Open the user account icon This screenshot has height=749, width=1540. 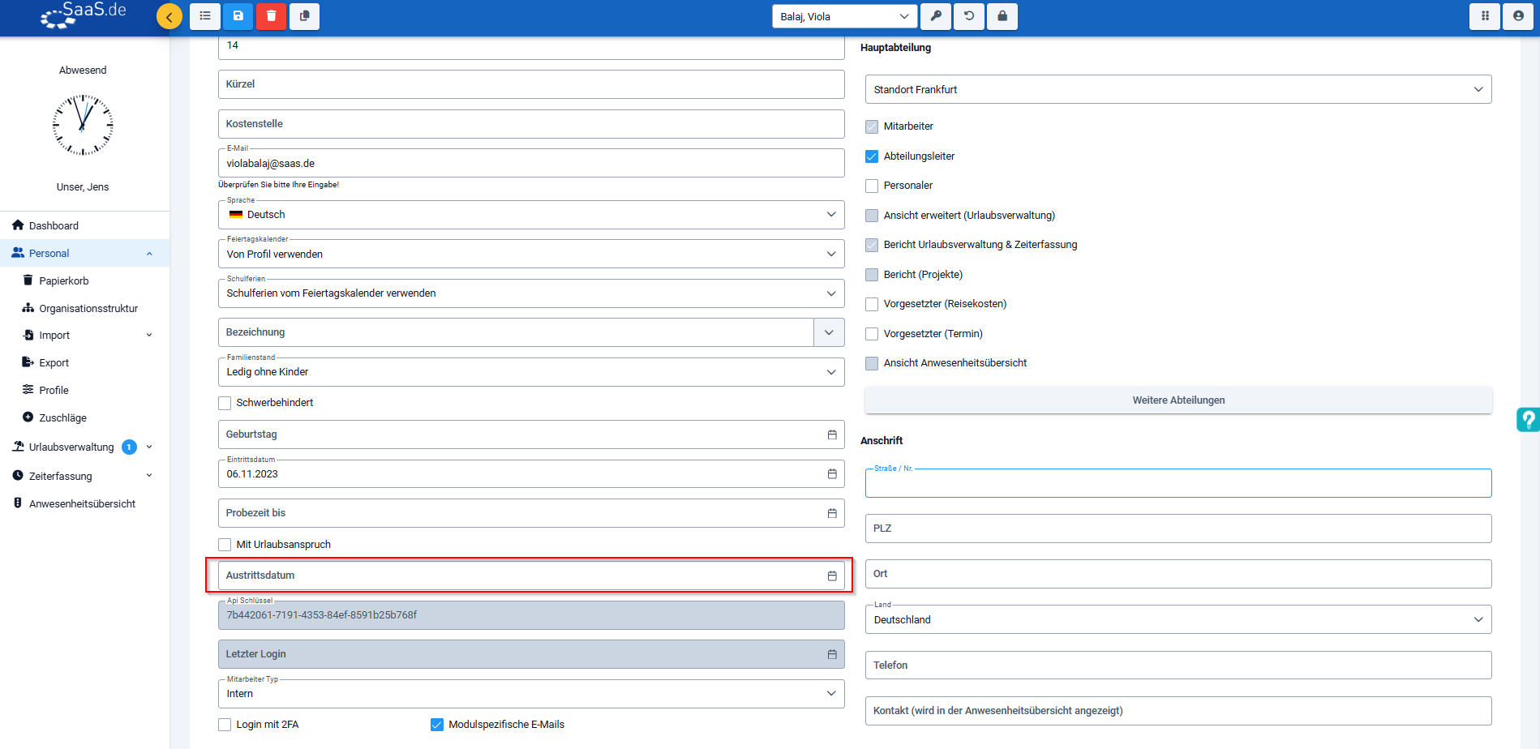[1518, 16]
